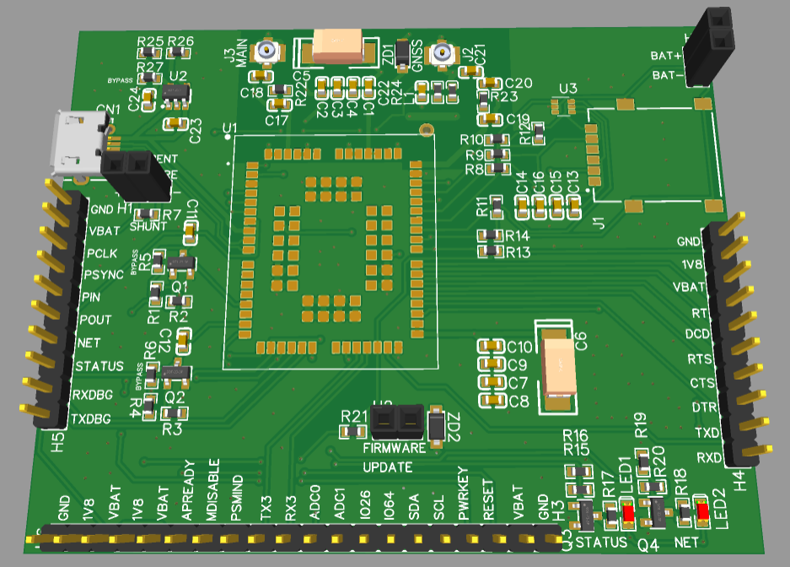This screenshot has width=790, height=567.
Task: Select the Q4 transistor near LED1
Action: pyautogui.click(x=657, y=512)
